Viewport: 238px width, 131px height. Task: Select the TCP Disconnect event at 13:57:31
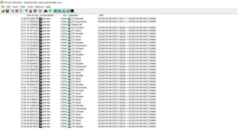[x=88, y=46]
